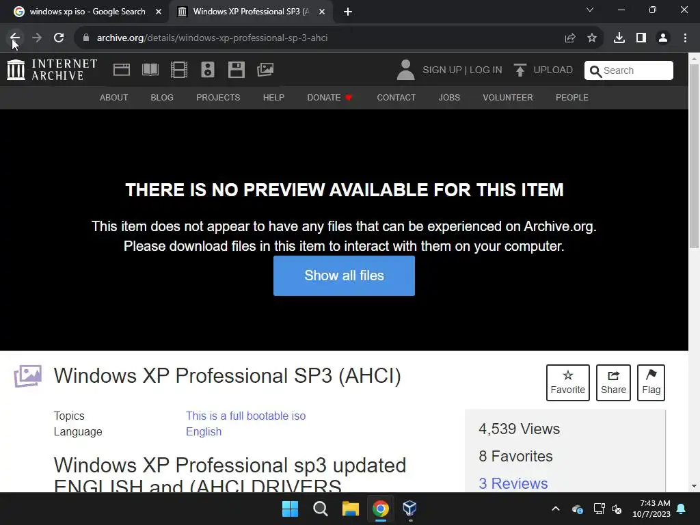Close the Windows XP Professional SP3 tab
The width and height of the screenshot is (700, 525).
322,12
